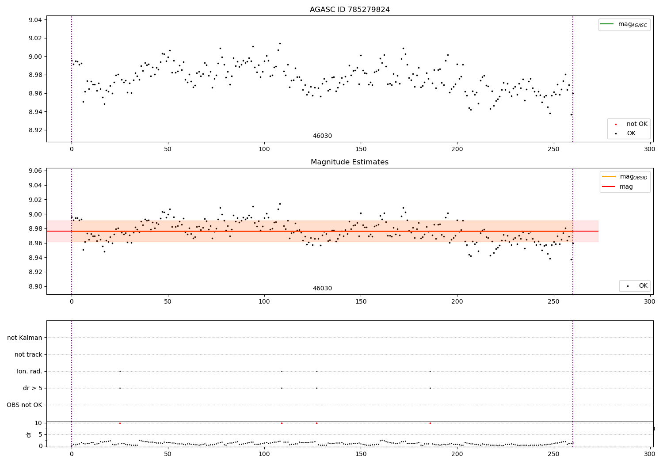The width and height of the screenshot is (663, 464).
Task: Click the 5 tick on the dr axis
Action: tap(40, 434)
